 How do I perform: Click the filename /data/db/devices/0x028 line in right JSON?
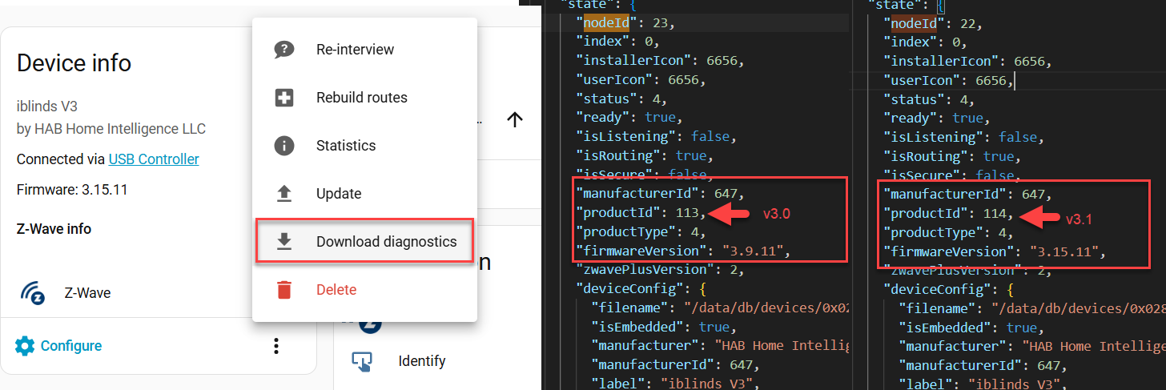(x=1031, y=308)
